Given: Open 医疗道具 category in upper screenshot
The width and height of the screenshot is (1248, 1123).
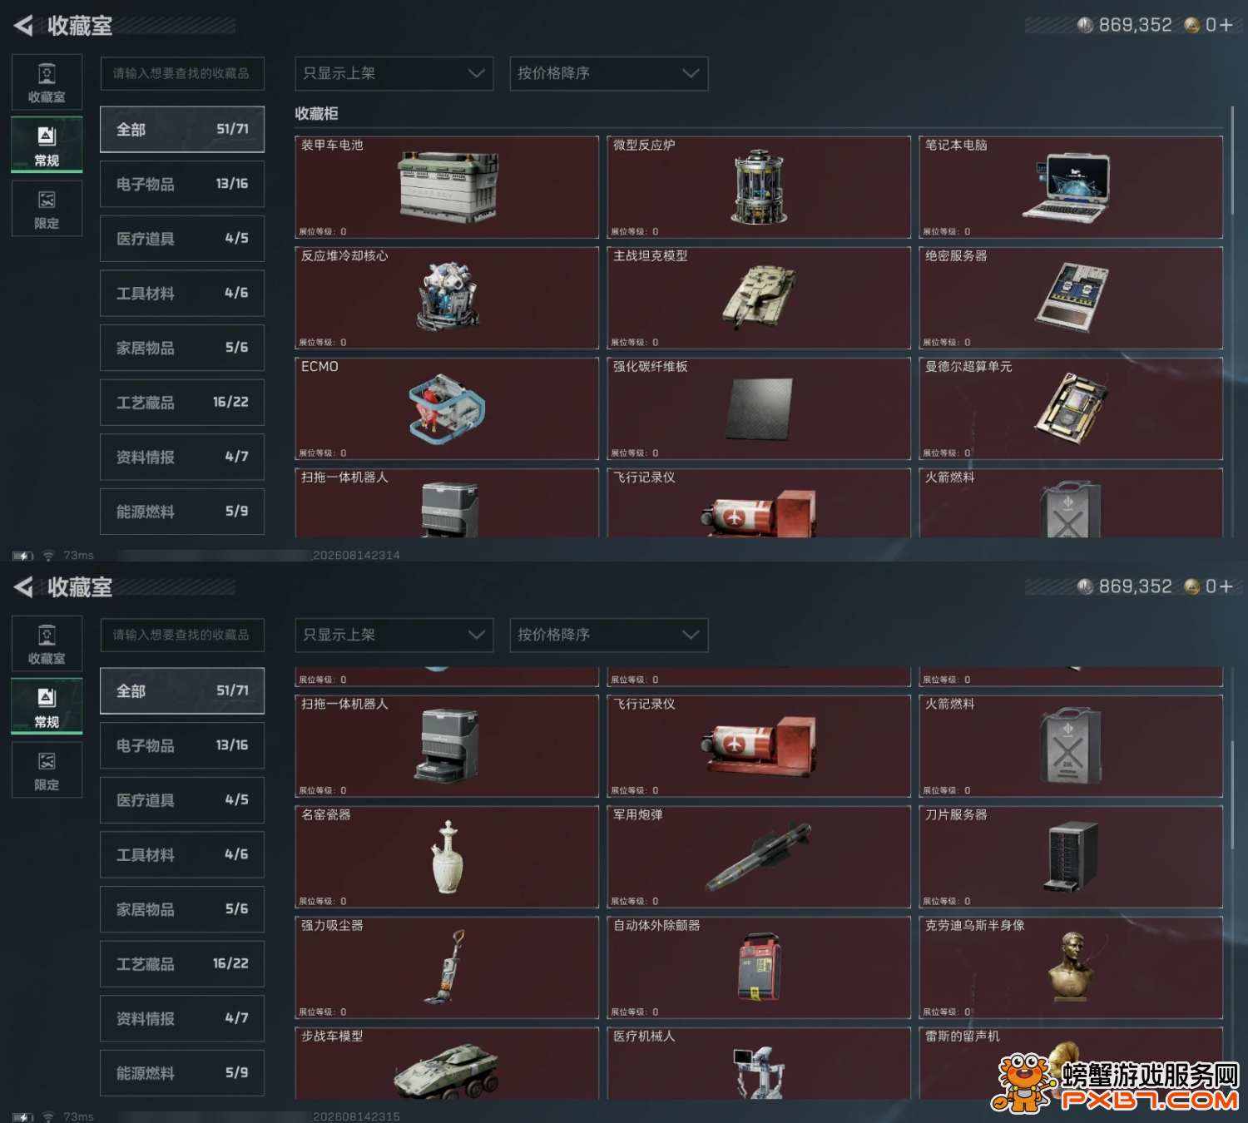Looking at the screenshot, I should pos(182,239).
